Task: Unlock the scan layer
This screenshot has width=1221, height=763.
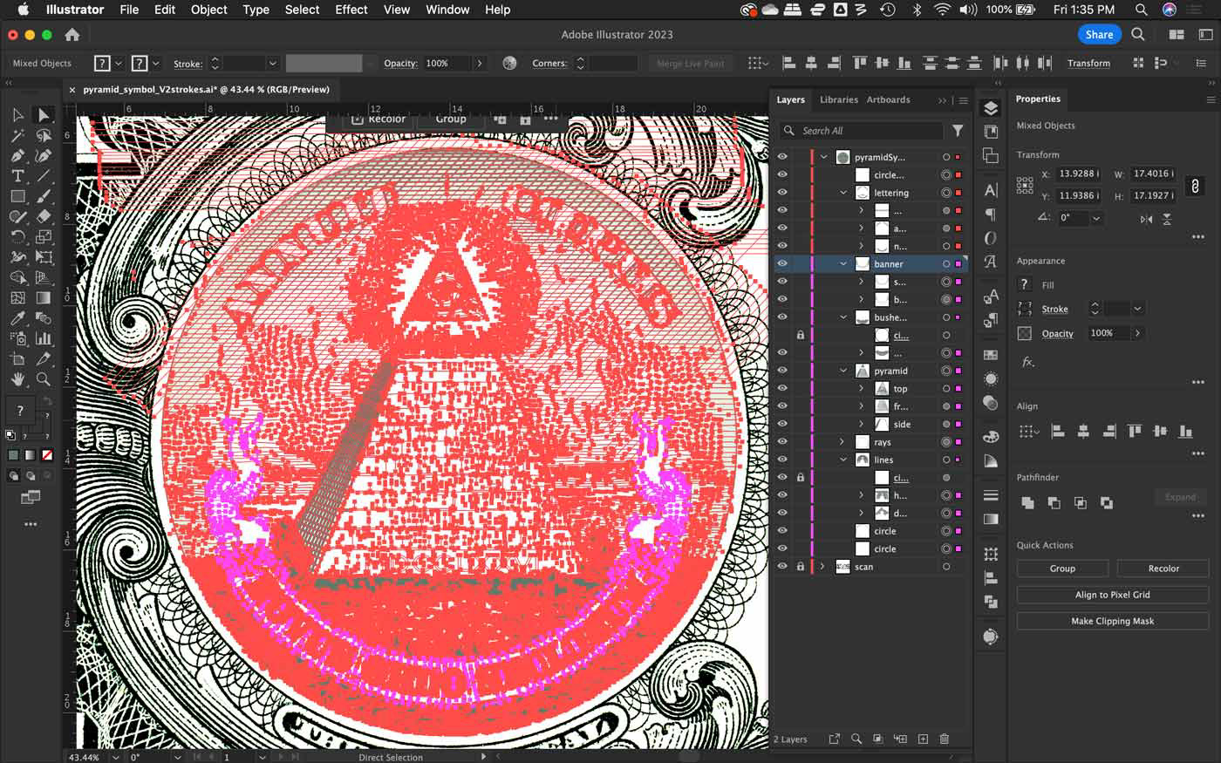Action: coord(800,567)
